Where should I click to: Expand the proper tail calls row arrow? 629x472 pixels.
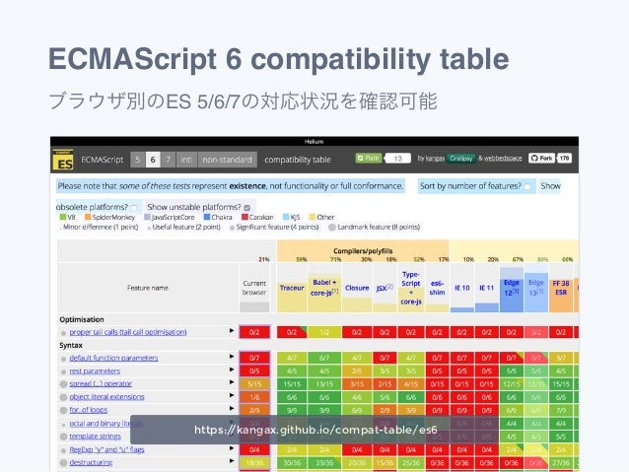coord(232,331)
